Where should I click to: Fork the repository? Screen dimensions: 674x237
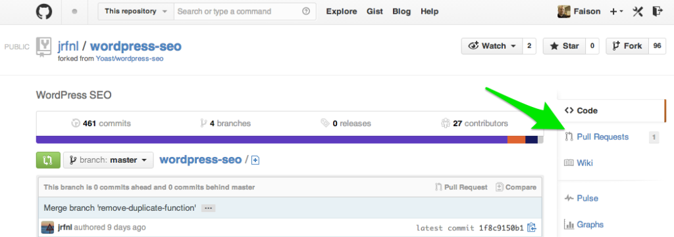[627, 46]
